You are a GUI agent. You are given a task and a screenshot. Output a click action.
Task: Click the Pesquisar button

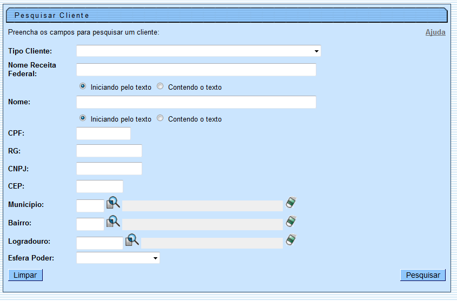pyautogui.click(x=423, y=275)
